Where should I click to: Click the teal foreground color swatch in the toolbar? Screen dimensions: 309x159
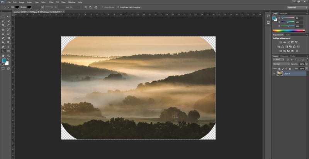(x=4, y=61)
